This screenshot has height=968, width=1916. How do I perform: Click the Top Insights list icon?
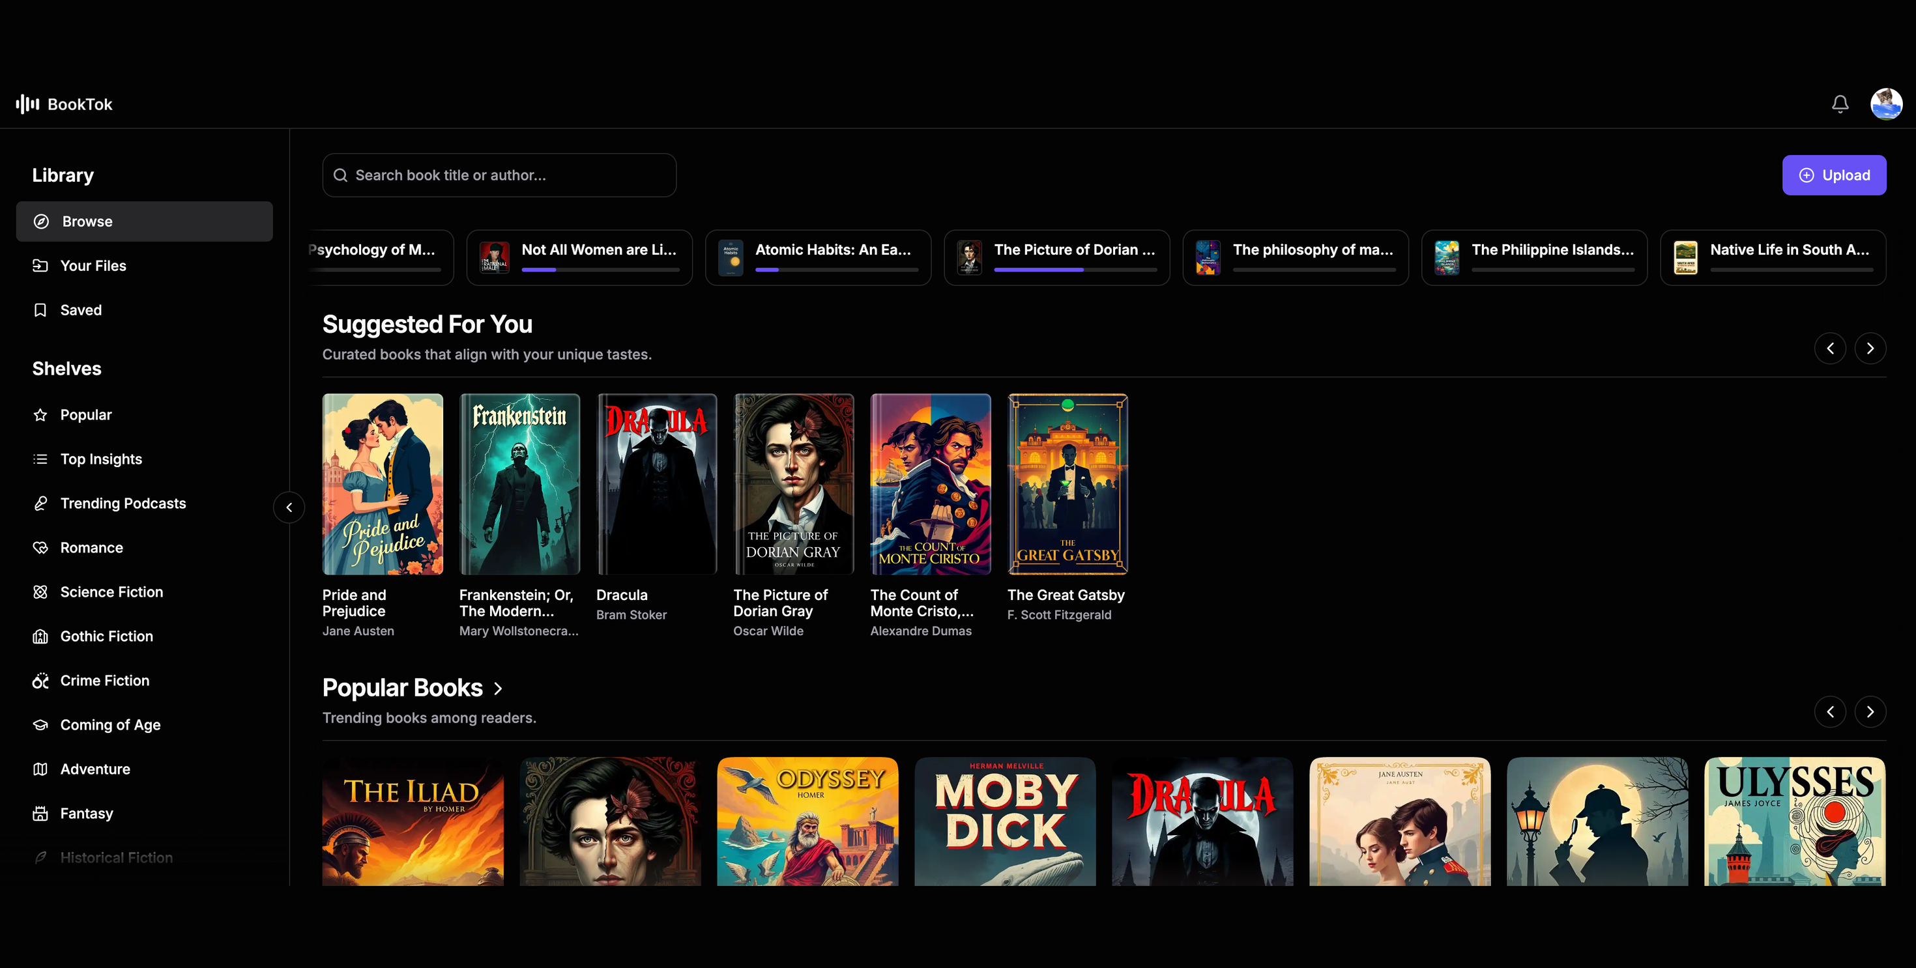(x=40, y=459)
